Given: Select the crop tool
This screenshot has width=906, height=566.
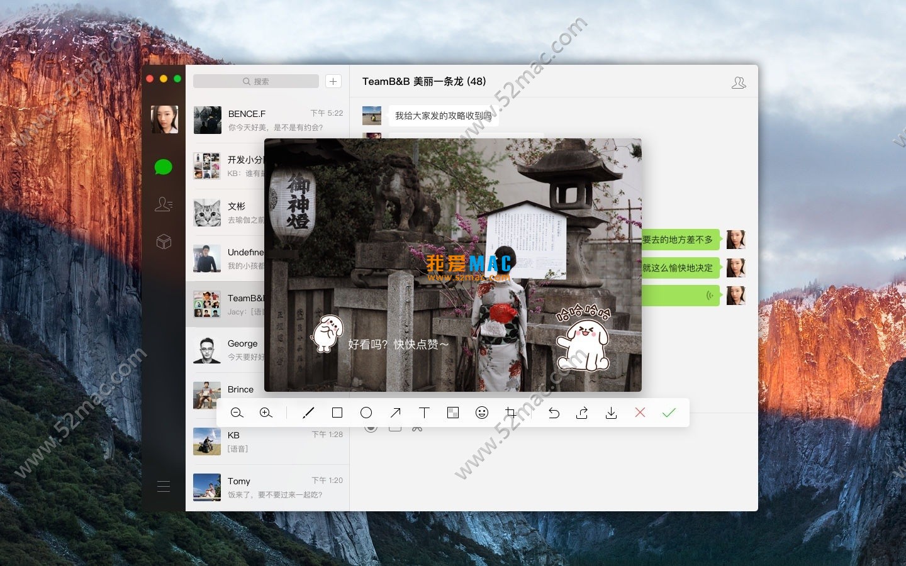Looking at the screenshot, I should 511,413.
